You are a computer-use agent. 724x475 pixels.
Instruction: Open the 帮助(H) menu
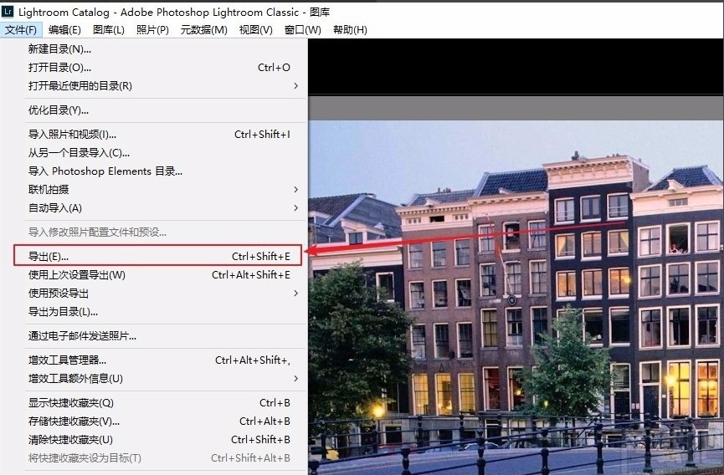(x=350, y=30)
